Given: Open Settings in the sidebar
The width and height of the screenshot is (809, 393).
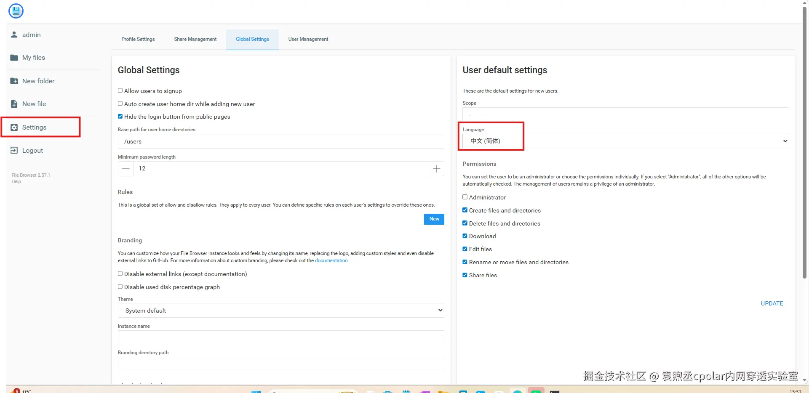Looking at the screenshot, I should (29, 127).
